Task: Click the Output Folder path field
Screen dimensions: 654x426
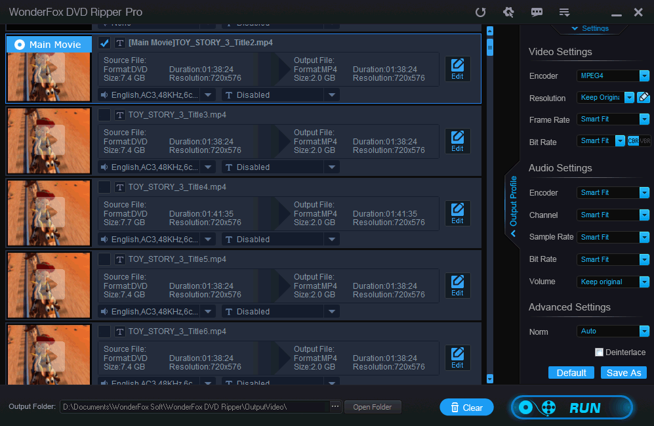Action: pyautogui.click(x=195, y=407)
